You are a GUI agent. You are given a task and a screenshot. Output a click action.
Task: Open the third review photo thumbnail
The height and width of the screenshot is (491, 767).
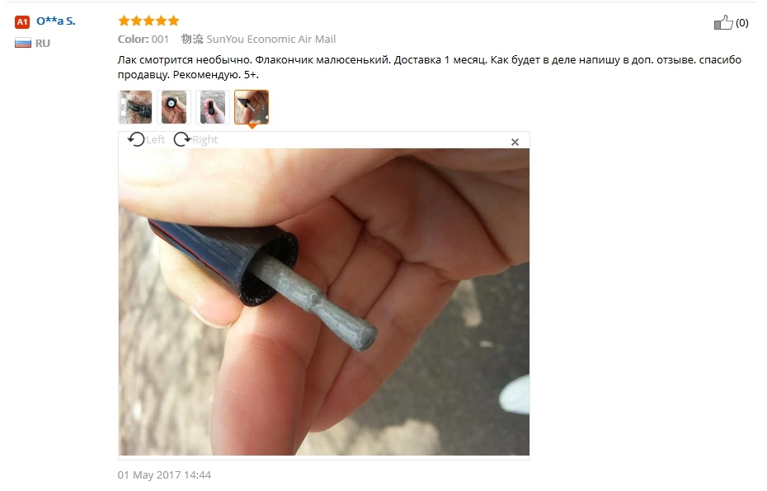pyautogui.click(x=212, y=107)
